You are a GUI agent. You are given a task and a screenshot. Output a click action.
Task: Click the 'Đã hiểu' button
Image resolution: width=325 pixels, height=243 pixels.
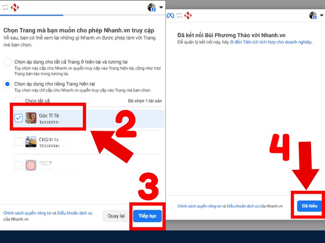(310, 206)
